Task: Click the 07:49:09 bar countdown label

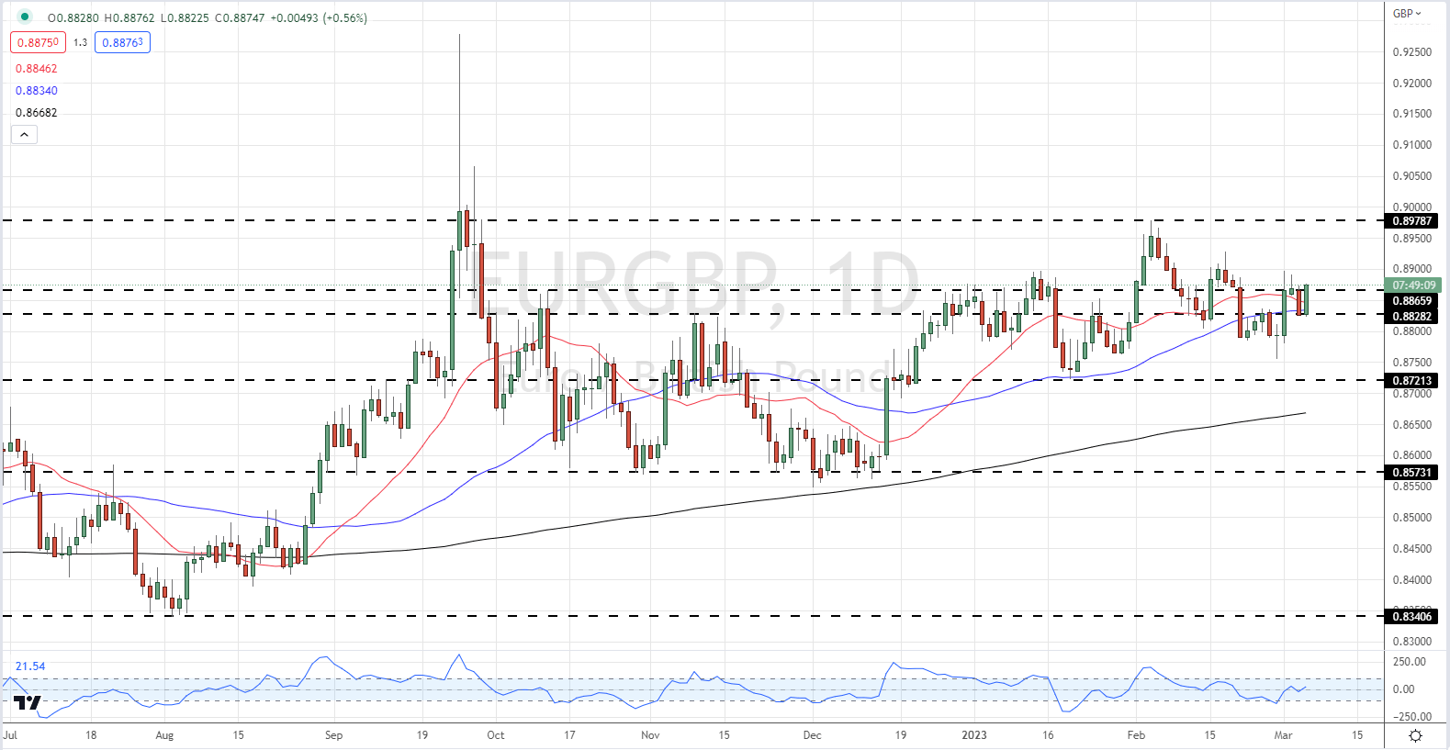Action: (1413, 285)
